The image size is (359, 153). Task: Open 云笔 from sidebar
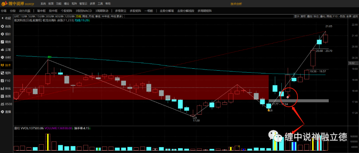pyautogui.click(x=6, y=50)
